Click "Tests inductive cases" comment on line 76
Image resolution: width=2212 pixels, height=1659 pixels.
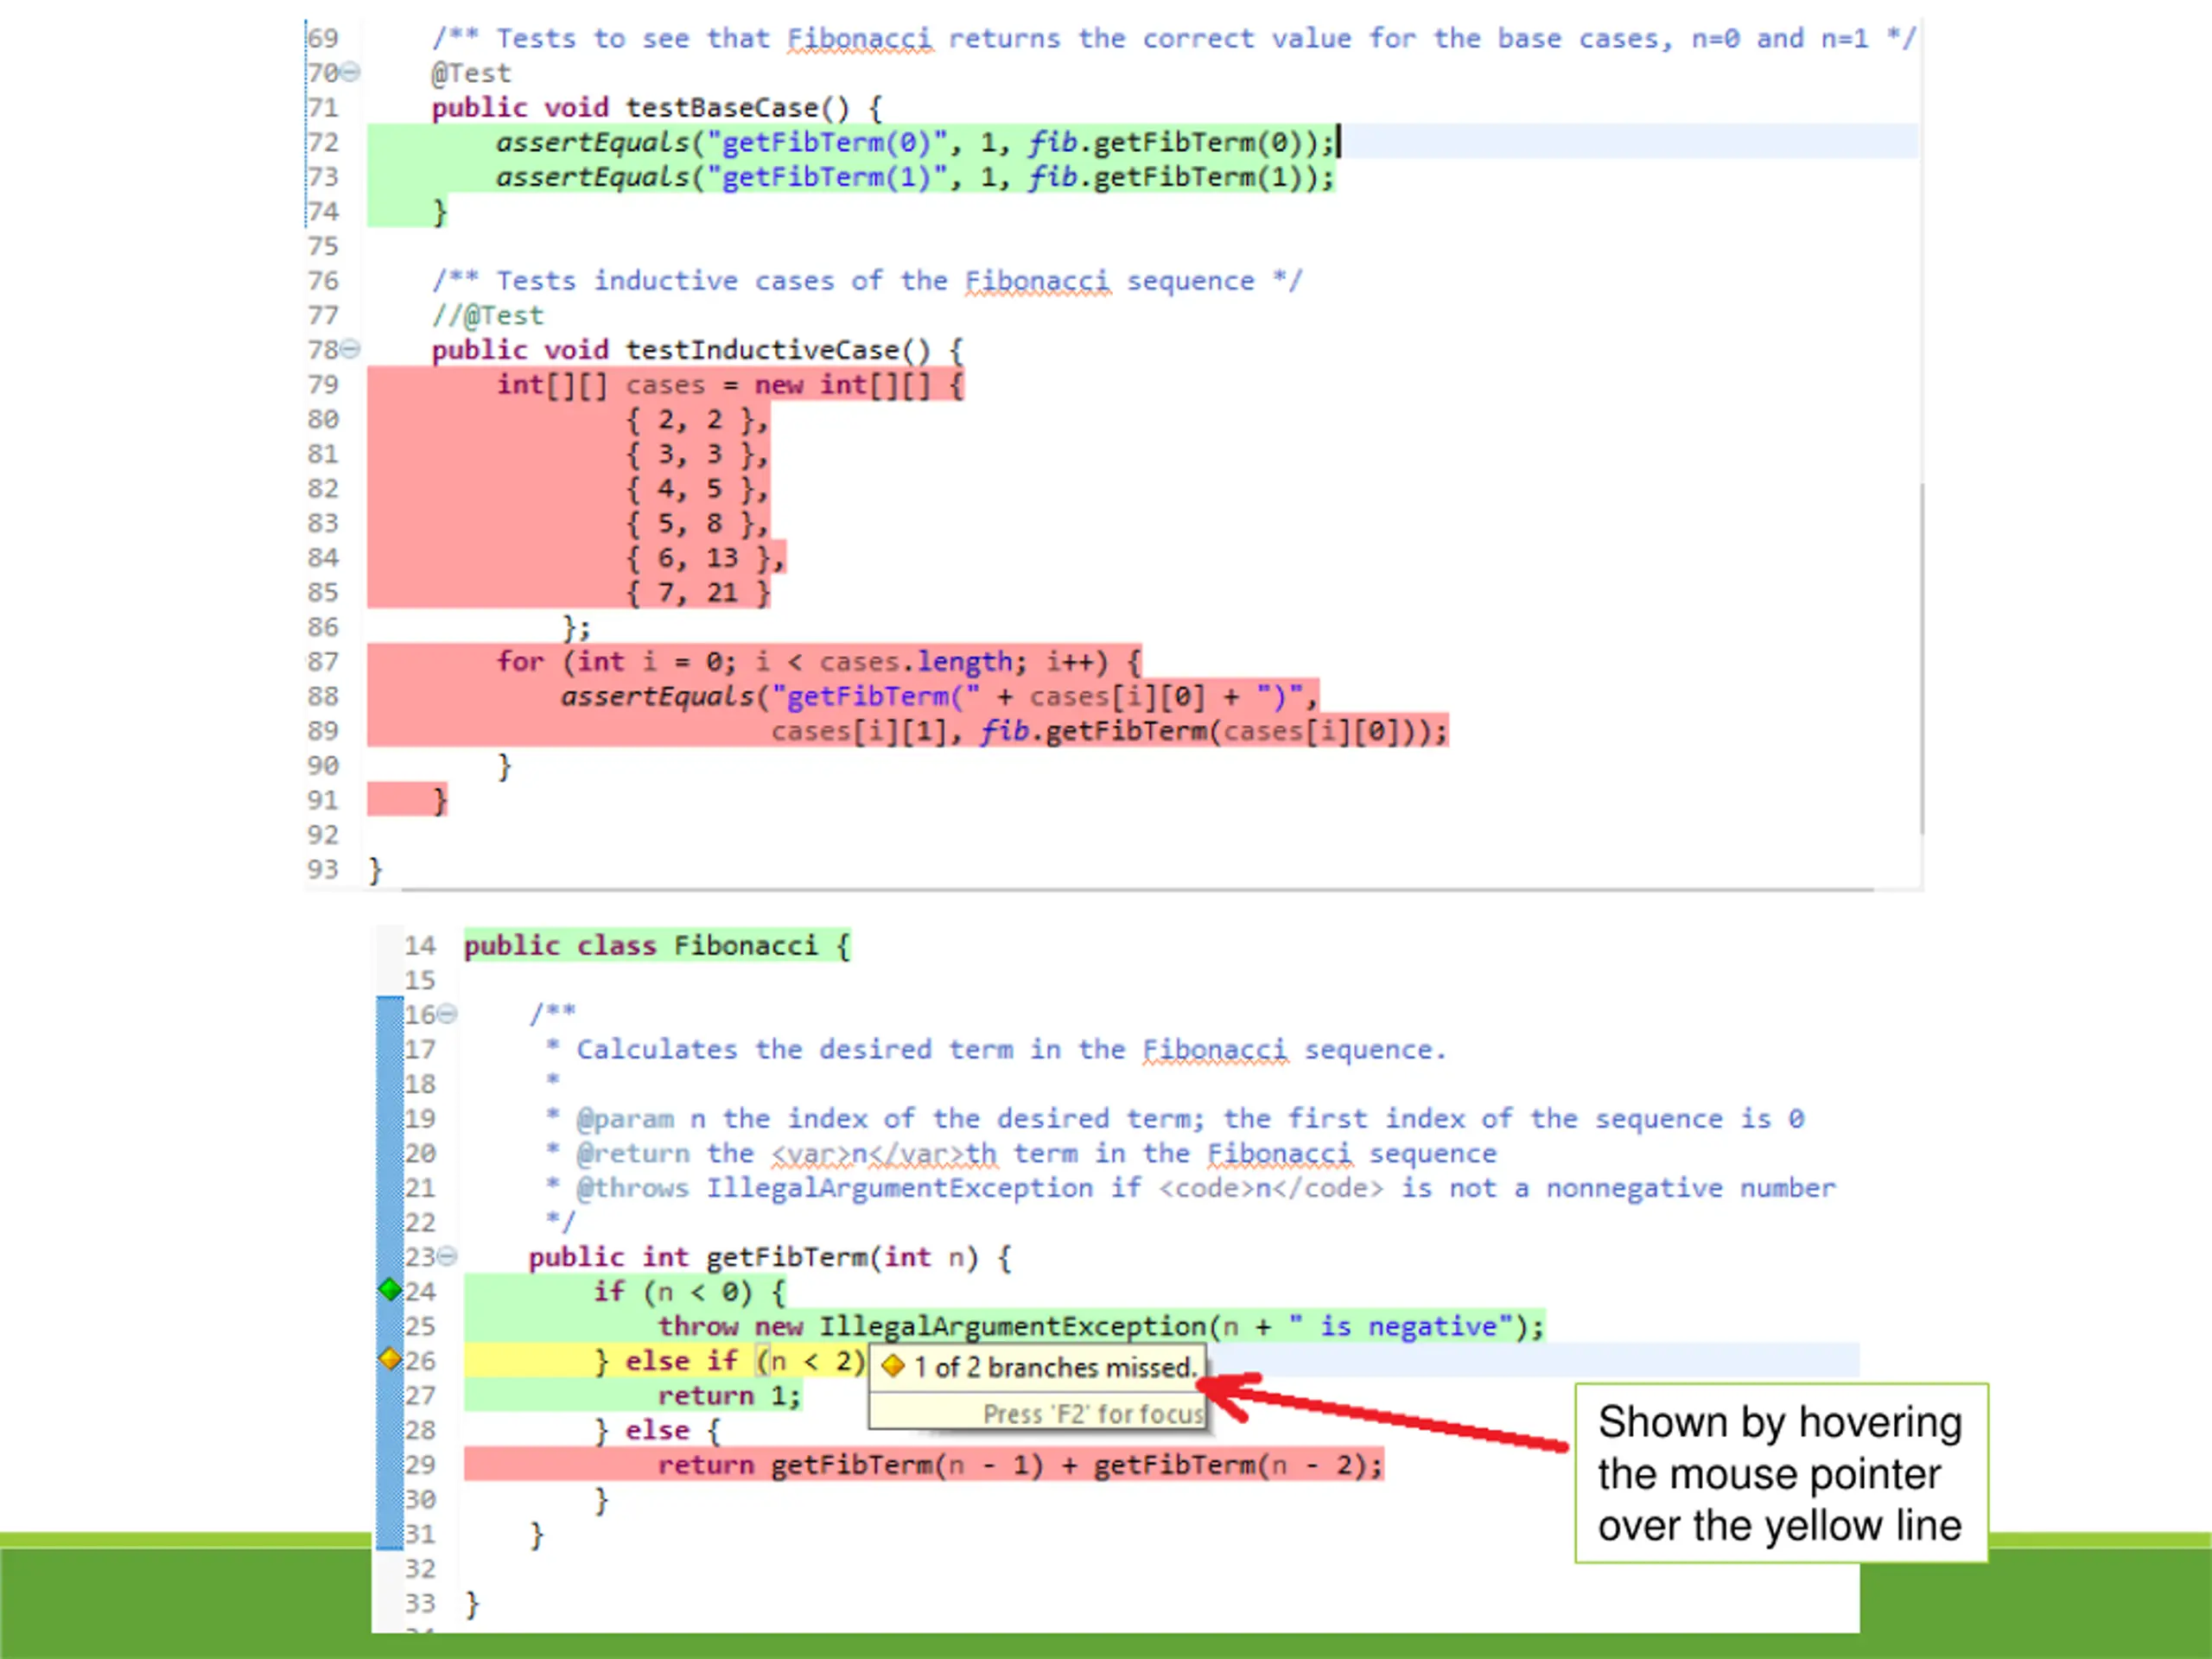867,280
